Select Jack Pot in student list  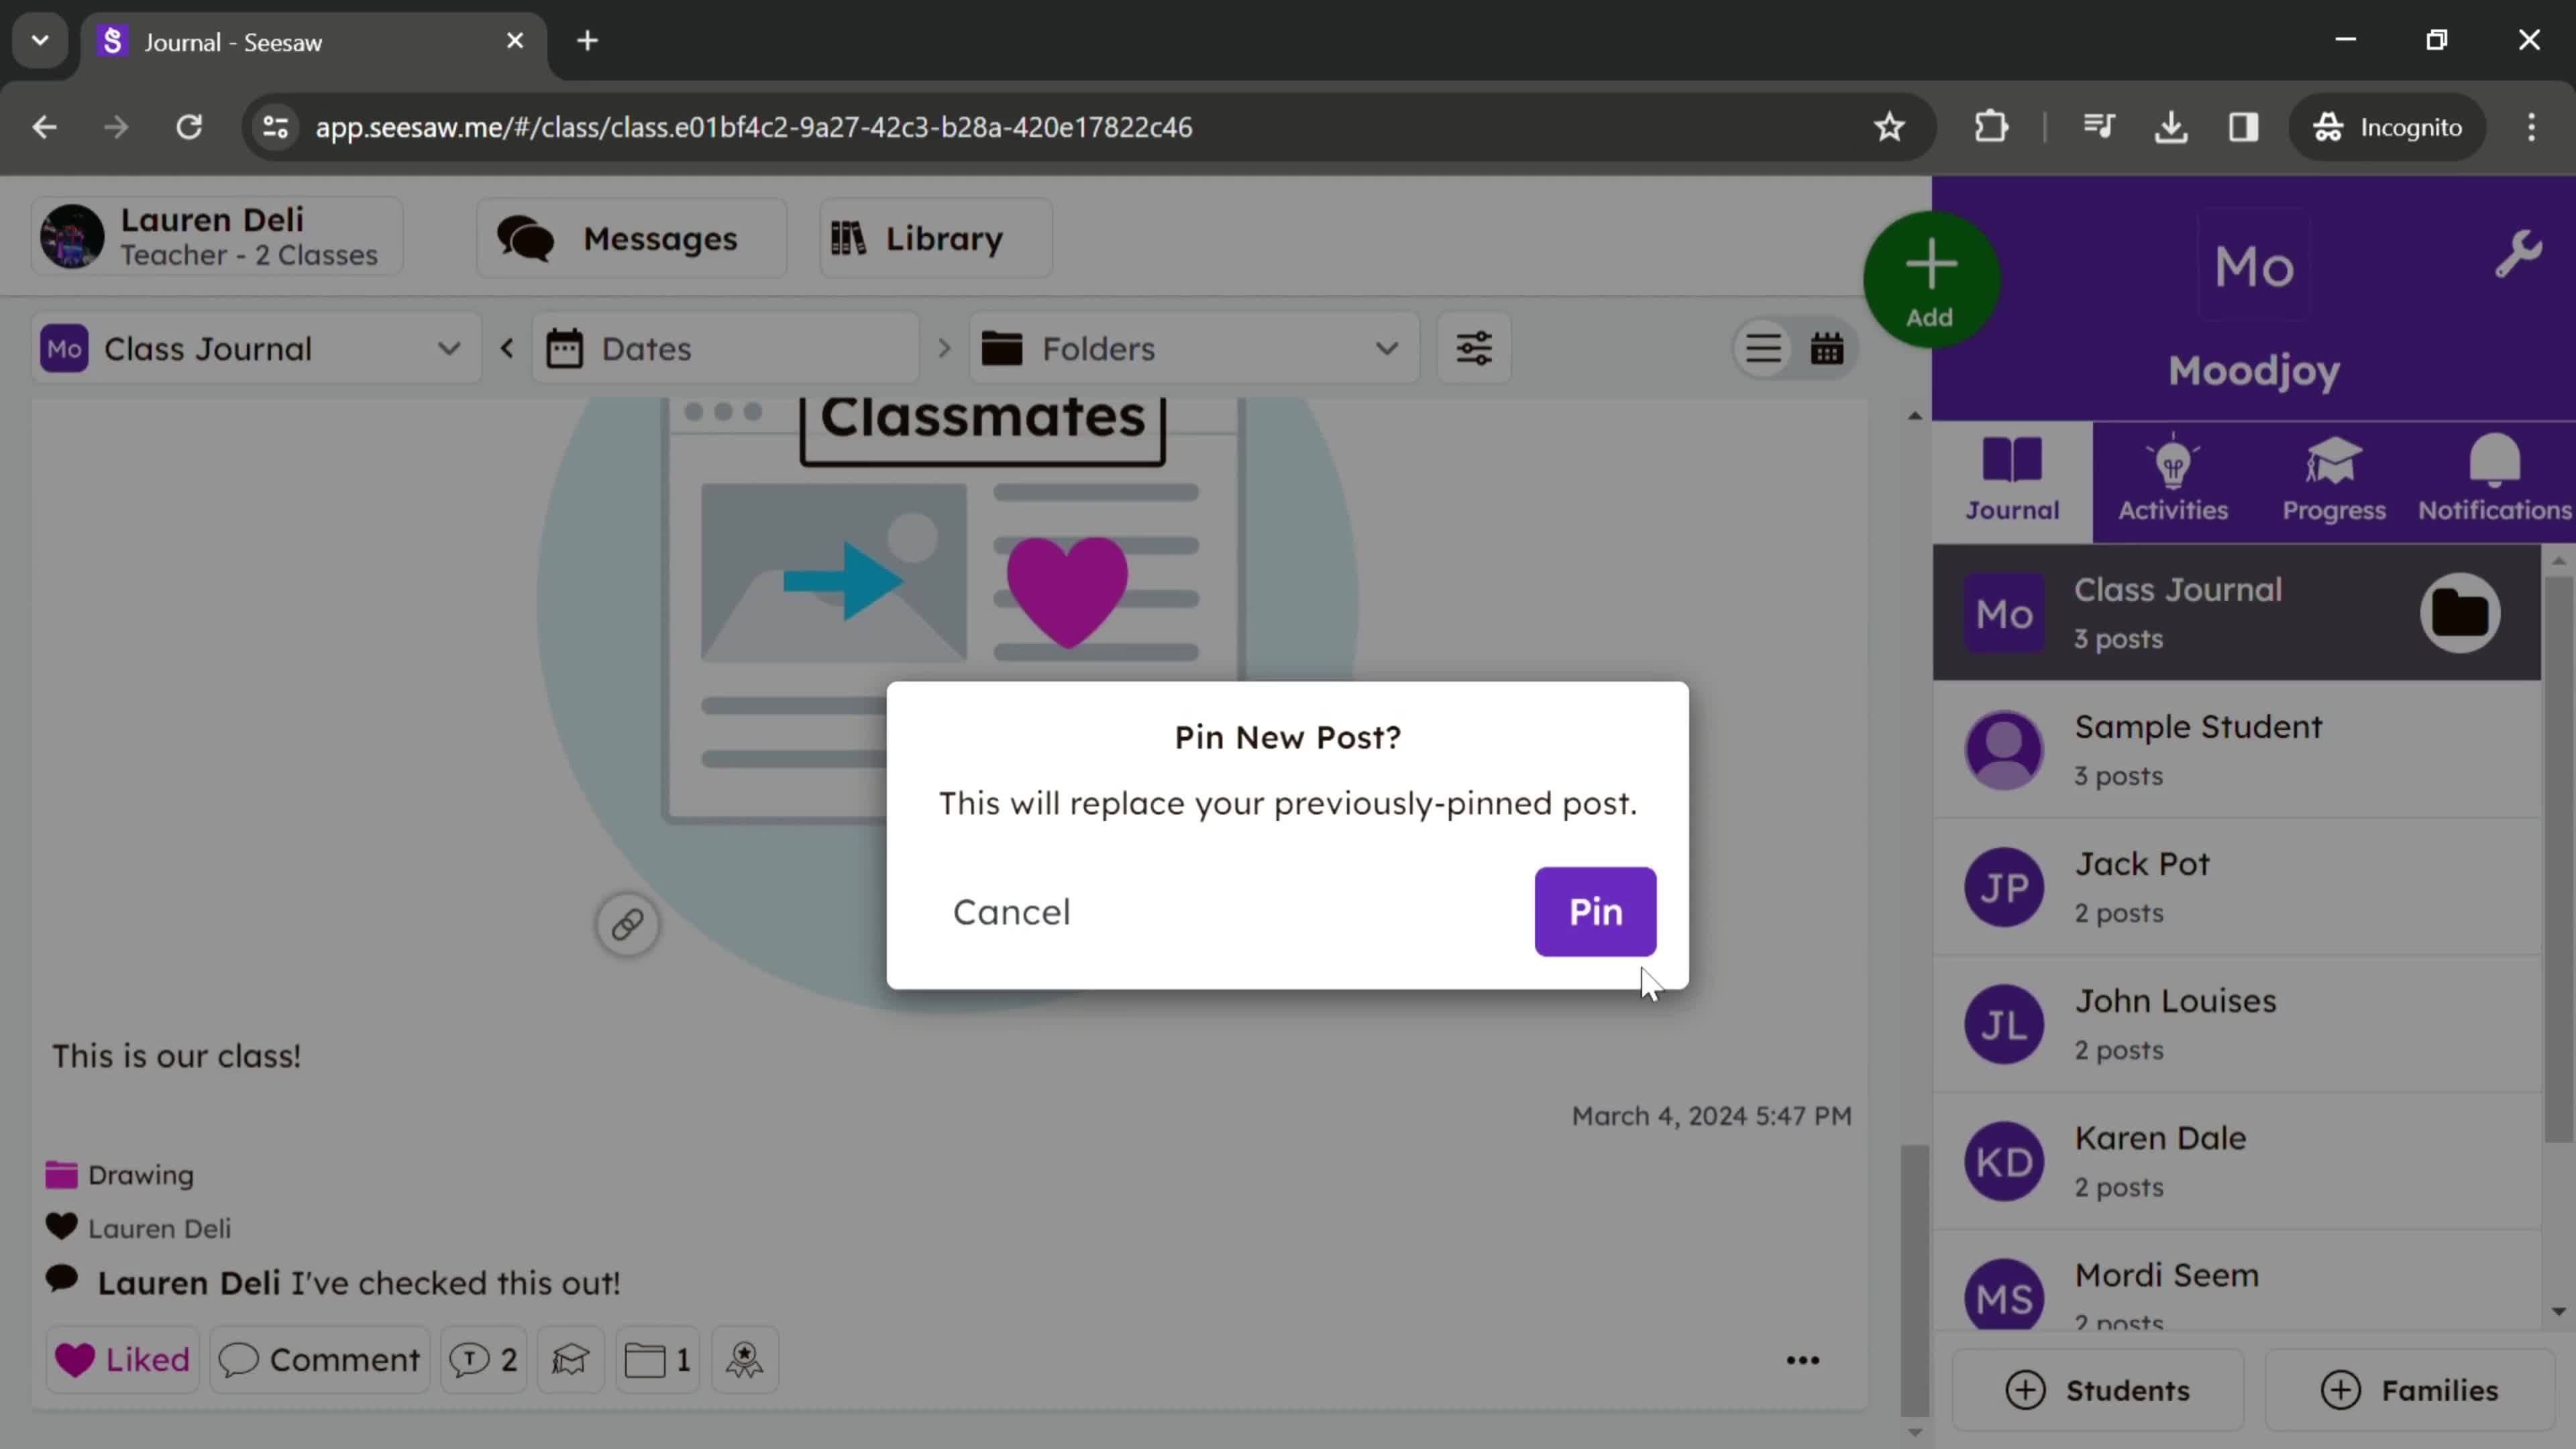[x=2236, y=887]
